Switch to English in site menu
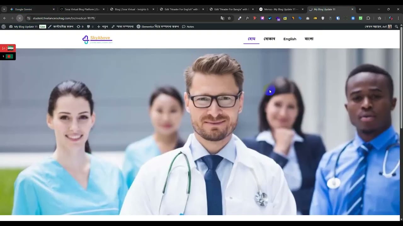The image size is (403, 226). click(290, 39)
